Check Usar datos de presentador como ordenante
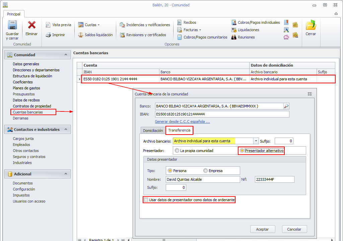 (146, 200)
